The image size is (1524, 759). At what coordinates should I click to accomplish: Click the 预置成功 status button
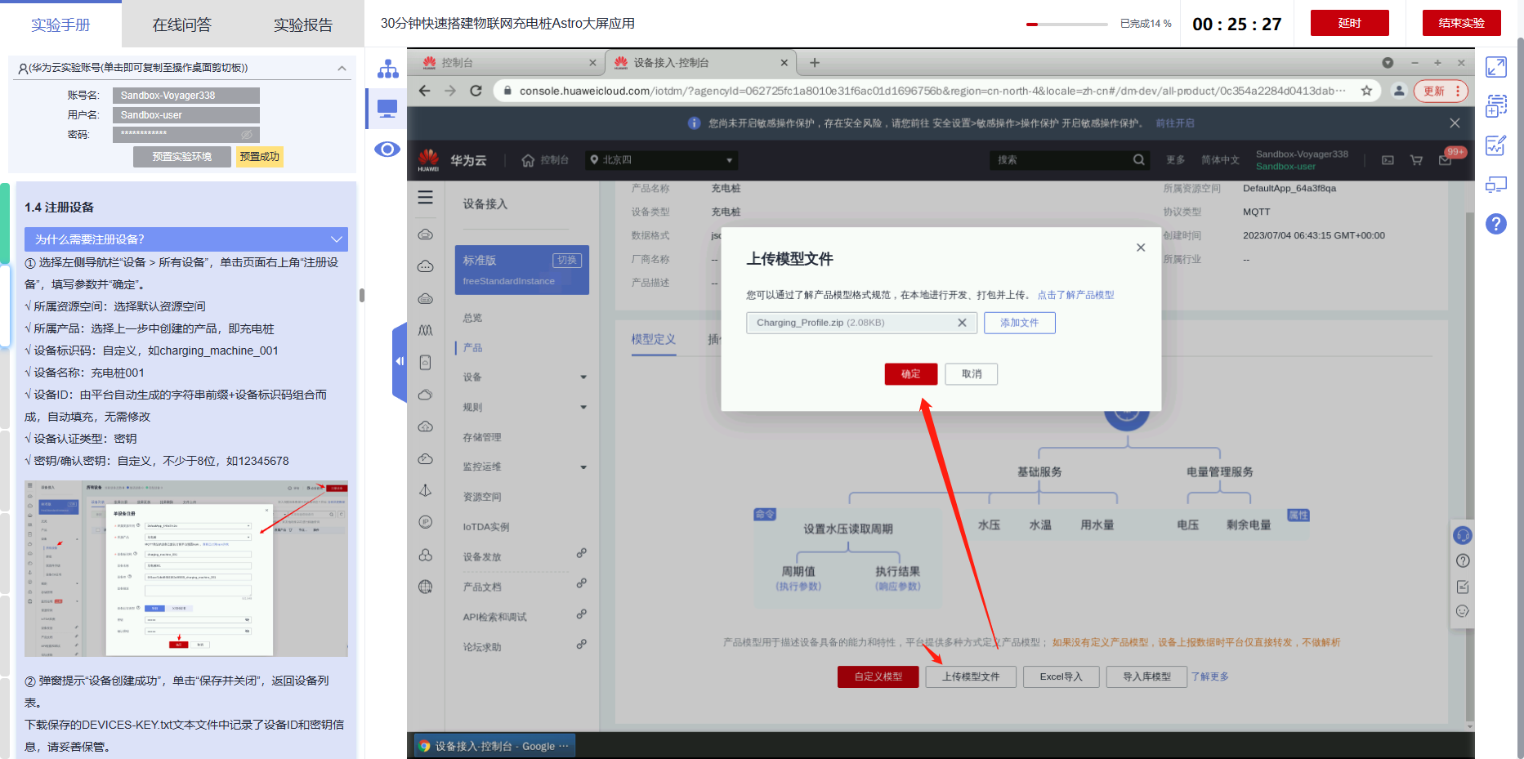click(260, 157)
